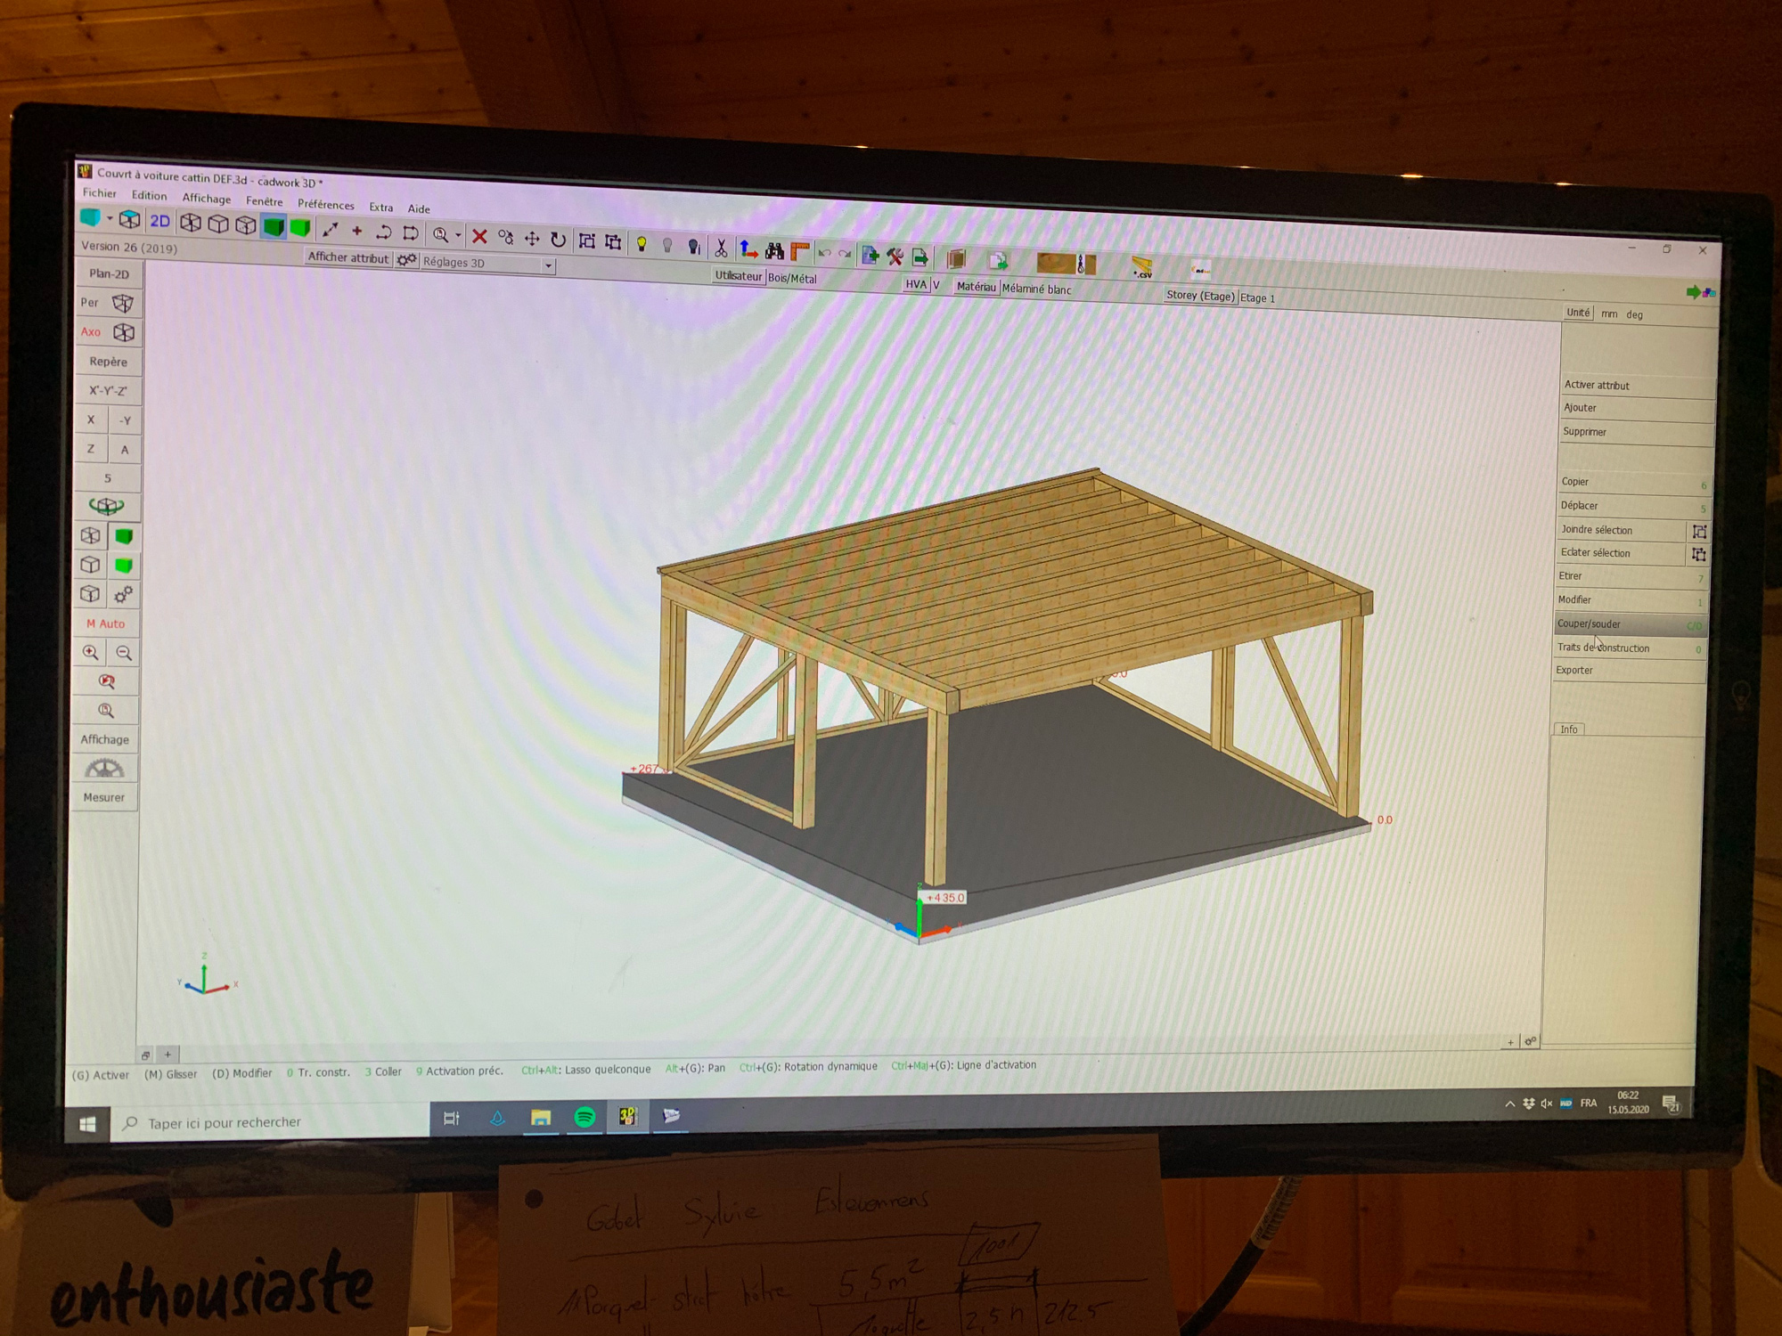
Task: Click the red plus add-element icon
Action: [x=357, y=231]
